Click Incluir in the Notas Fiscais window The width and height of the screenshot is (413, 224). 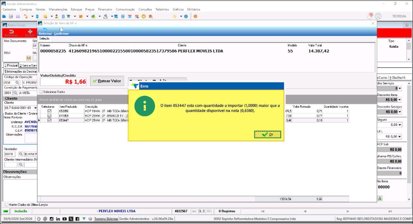pyautogui.click(x=30, y=33)
